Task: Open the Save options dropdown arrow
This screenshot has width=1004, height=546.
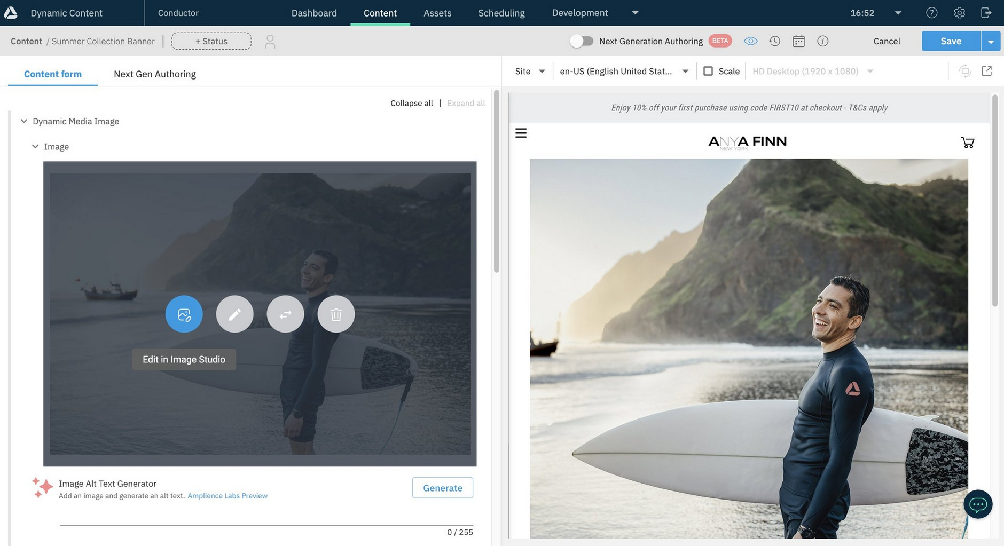Action: [991, 41]
